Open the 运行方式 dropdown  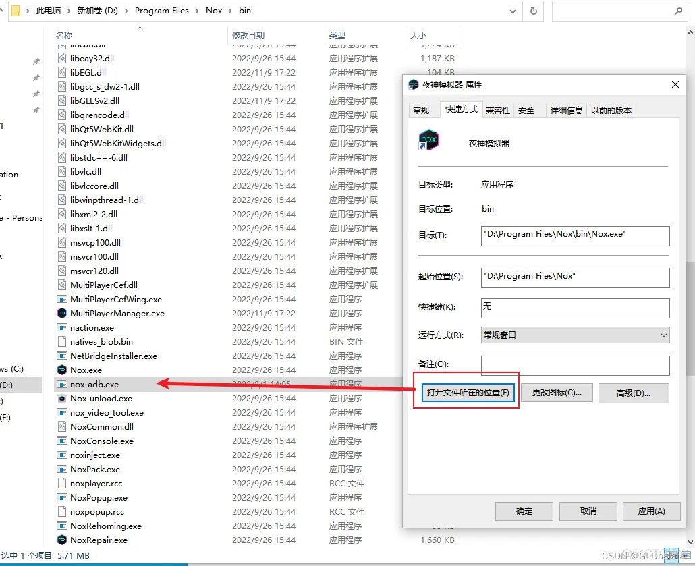pos(575,335)
